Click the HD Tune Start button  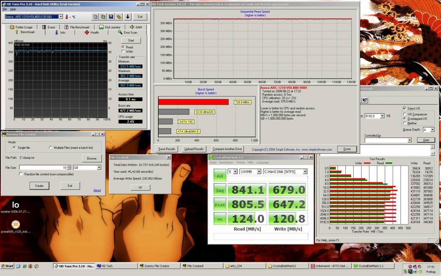click(x=131, y=41)
